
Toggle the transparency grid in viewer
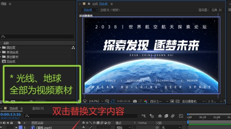point(177,101)
